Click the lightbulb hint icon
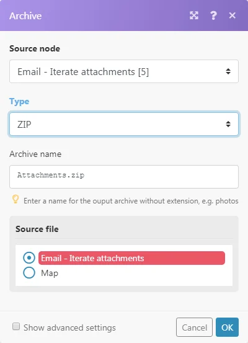The width and height of the screenshot is (248, 343). point(15,199)
